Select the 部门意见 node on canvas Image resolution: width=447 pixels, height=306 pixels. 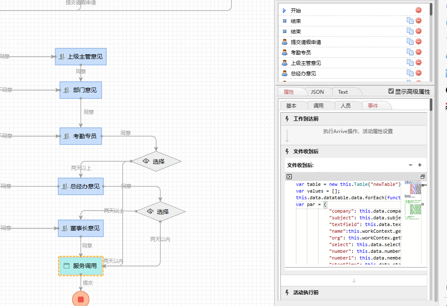click(x=81, y=90)
